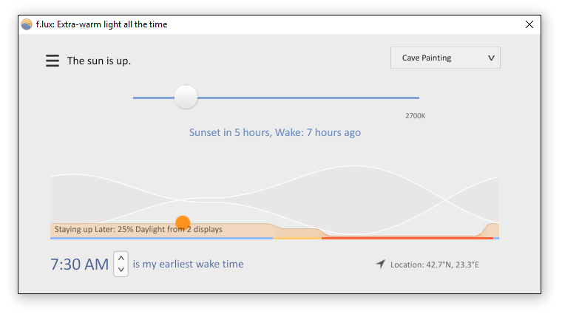Click the 2700K temperature label
The height and width of the screenshot is (317, 562).
[x=415, y=116]
